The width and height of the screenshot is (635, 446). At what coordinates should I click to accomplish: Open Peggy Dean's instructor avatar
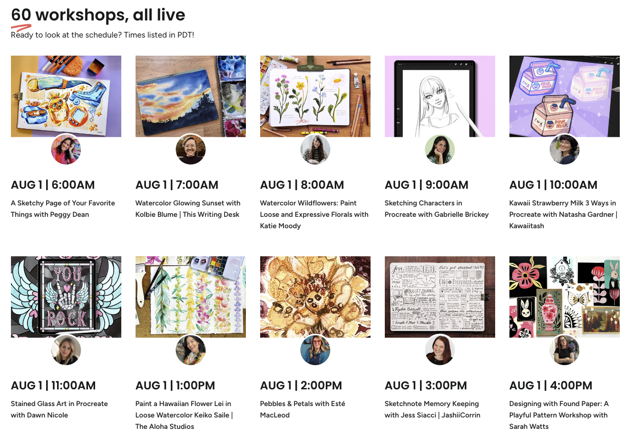click(66, 149)
